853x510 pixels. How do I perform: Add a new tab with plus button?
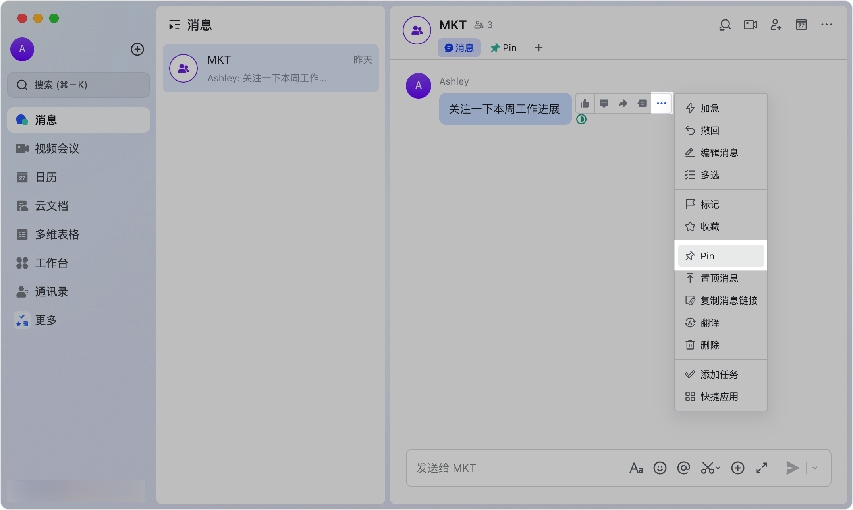pos(539,48)
